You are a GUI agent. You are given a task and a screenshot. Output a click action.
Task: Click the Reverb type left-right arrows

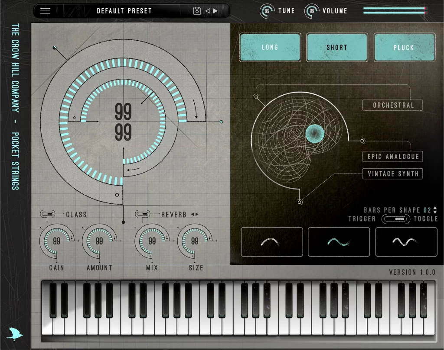pos(195,215)
